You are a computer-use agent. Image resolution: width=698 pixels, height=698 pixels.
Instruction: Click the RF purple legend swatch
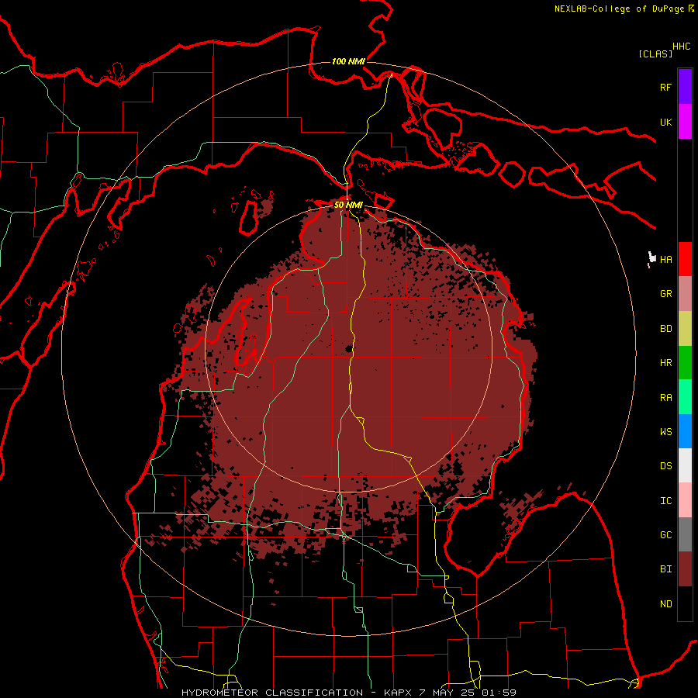coord(685,87)
